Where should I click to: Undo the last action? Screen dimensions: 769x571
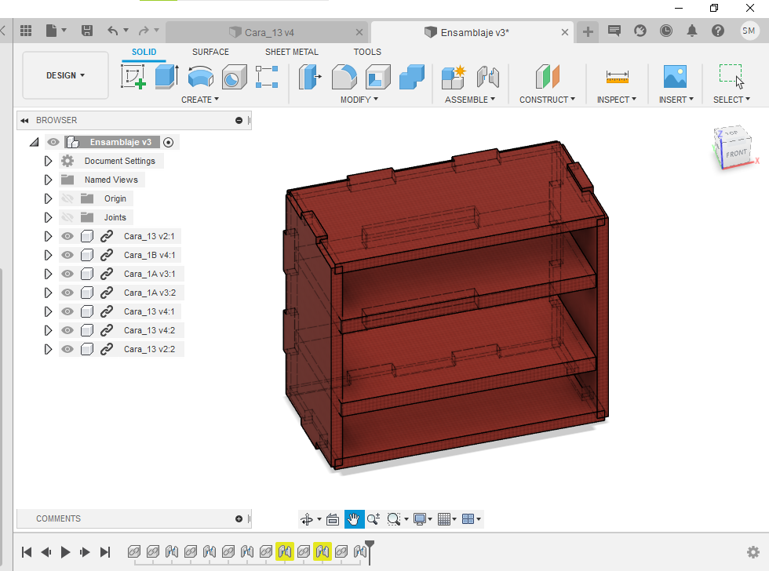(113, 31)
